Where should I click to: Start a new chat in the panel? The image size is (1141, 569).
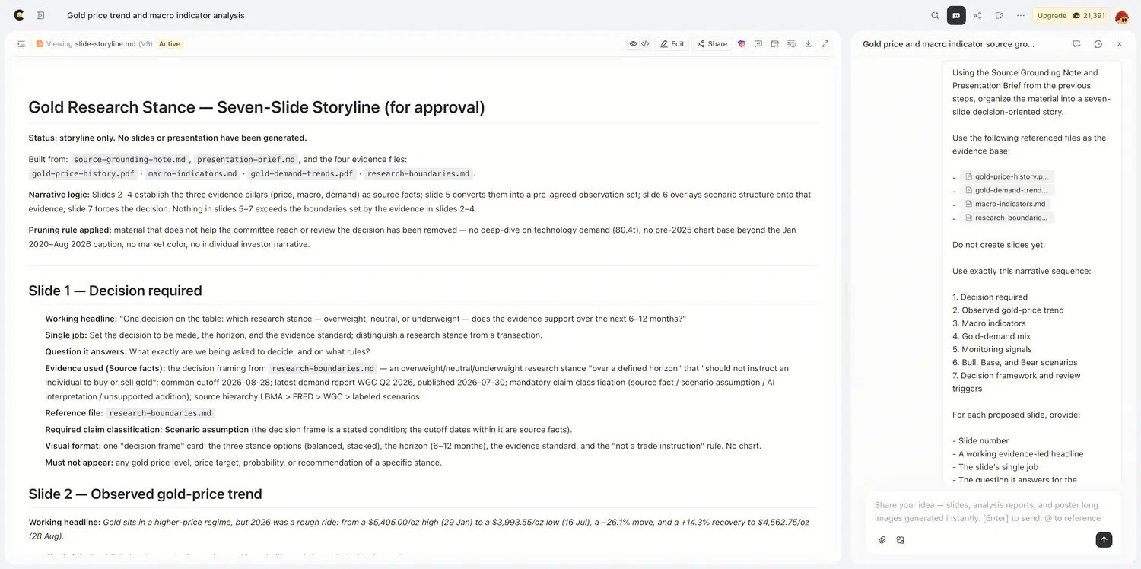pos(1076,44)
